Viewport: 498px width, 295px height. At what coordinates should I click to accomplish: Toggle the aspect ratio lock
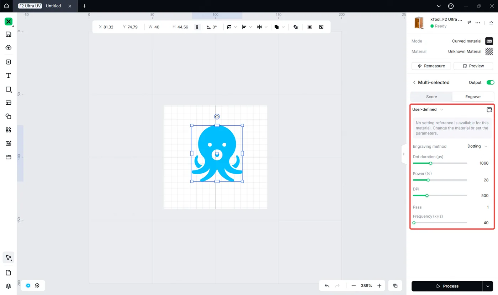point(197,27)
